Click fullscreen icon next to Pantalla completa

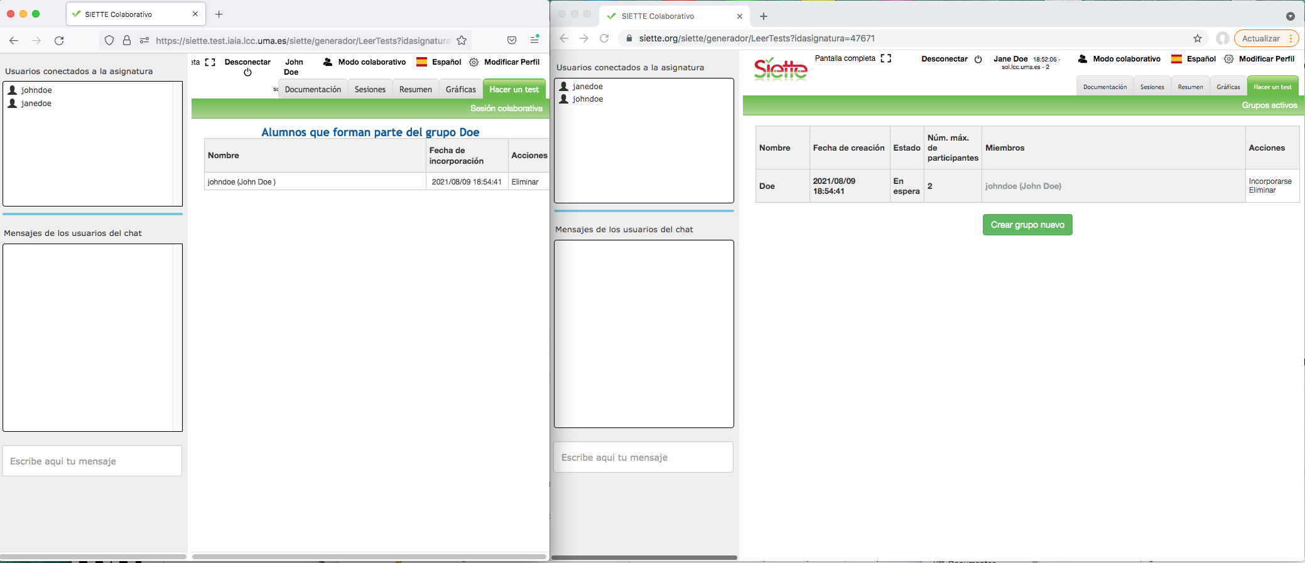pyautogui.click(x=885, y=58)
